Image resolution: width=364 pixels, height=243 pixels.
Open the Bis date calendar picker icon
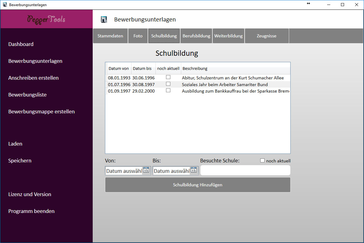194,170
